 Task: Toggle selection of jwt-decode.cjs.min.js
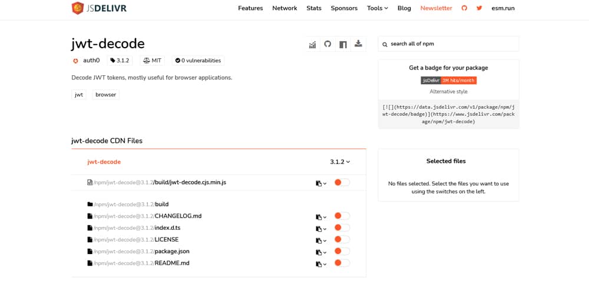[x=342, y=182]
